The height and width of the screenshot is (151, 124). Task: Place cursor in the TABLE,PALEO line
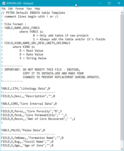click(x=23, y=130)
